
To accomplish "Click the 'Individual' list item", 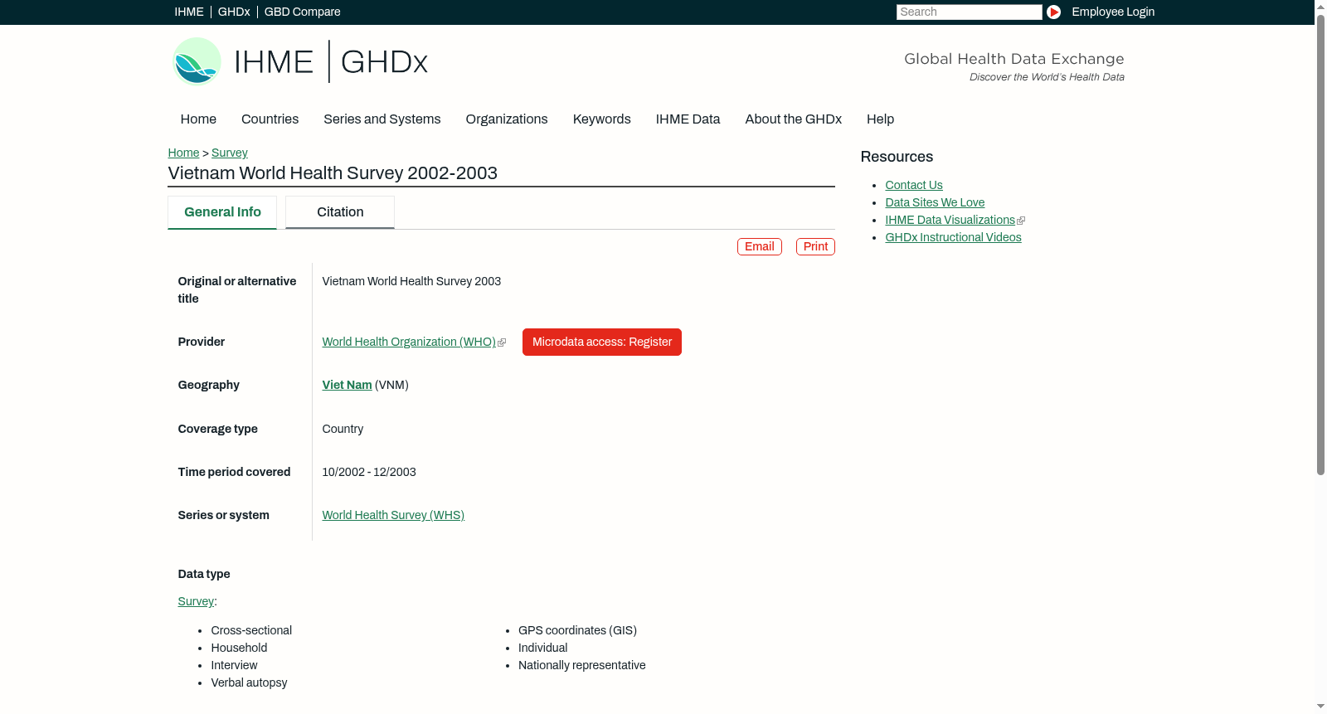I will coord(542,648).
